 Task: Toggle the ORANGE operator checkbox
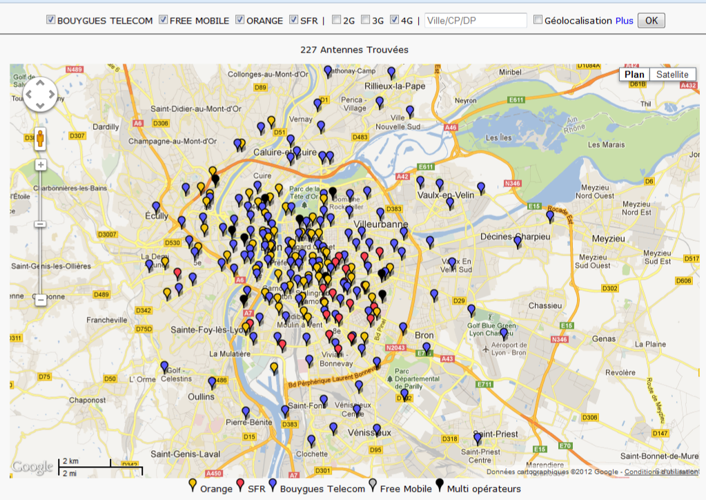click(x=240, y=19)
